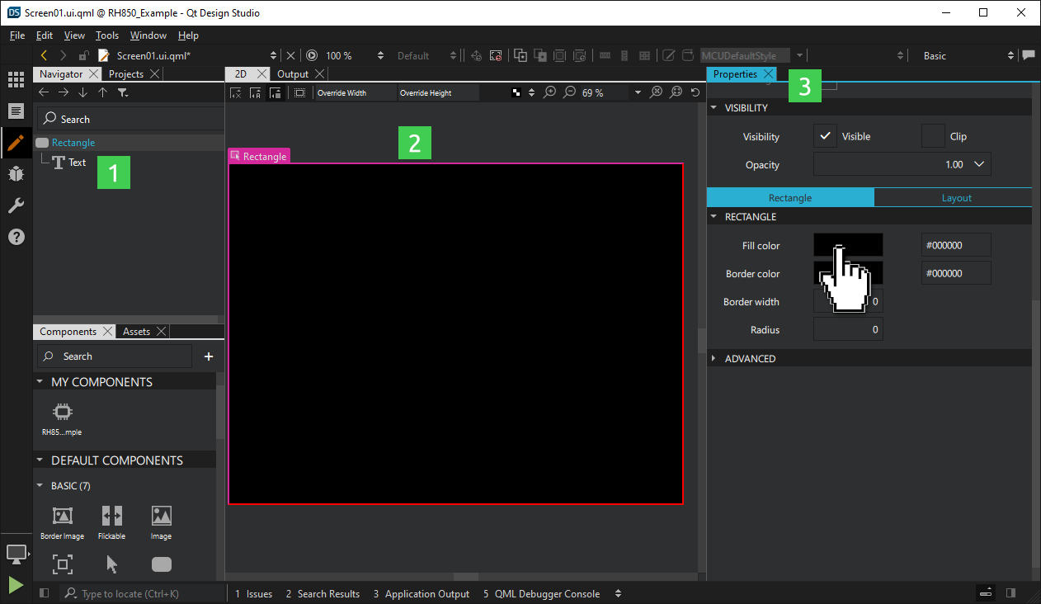Click the Override Width input field
This screenshot has height=604, width=1041.
[355, 92]
